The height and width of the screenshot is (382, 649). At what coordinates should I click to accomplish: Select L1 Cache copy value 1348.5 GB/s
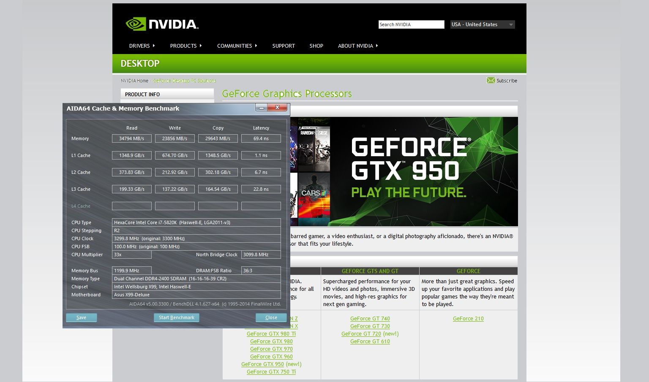coord(218,155)
